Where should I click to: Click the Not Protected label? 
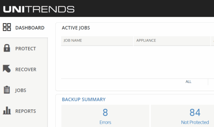(x=195, y=122)
